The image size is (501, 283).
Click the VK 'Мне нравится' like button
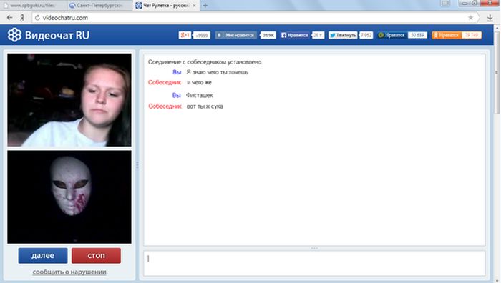click(236, 35)
